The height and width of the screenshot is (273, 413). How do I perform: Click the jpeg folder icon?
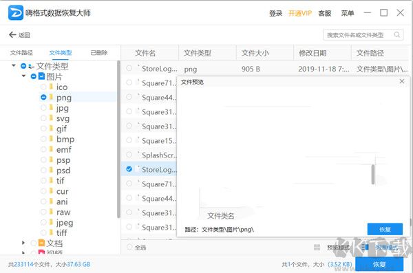(52, 222)
